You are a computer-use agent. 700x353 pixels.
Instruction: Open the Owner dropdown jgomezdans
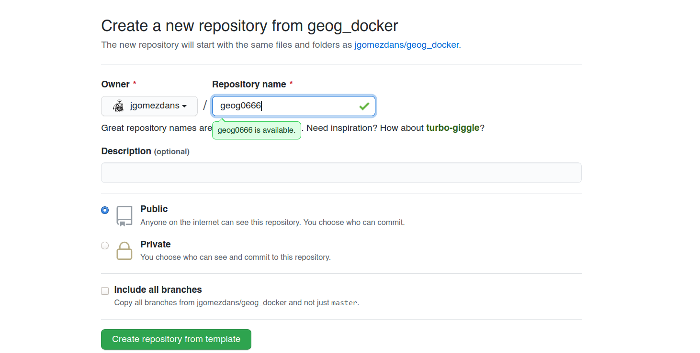149,106
